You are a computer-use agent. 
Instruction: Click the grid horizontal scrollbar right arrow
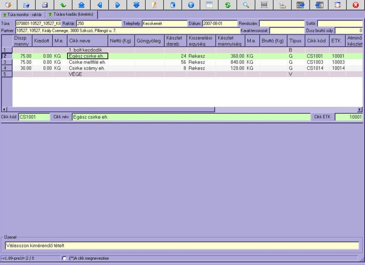click(360, 109)
